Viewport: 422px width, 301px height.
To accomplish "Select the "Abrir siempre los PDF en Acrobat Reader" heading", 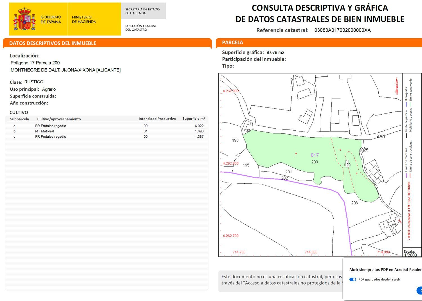I will [385, 269].
